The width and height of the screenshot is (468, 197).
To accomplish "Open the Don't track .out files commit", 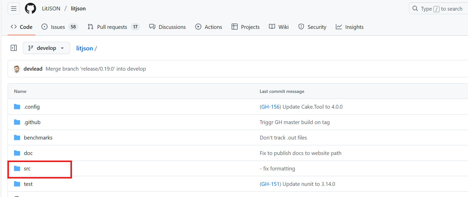I will pos(283,138).
